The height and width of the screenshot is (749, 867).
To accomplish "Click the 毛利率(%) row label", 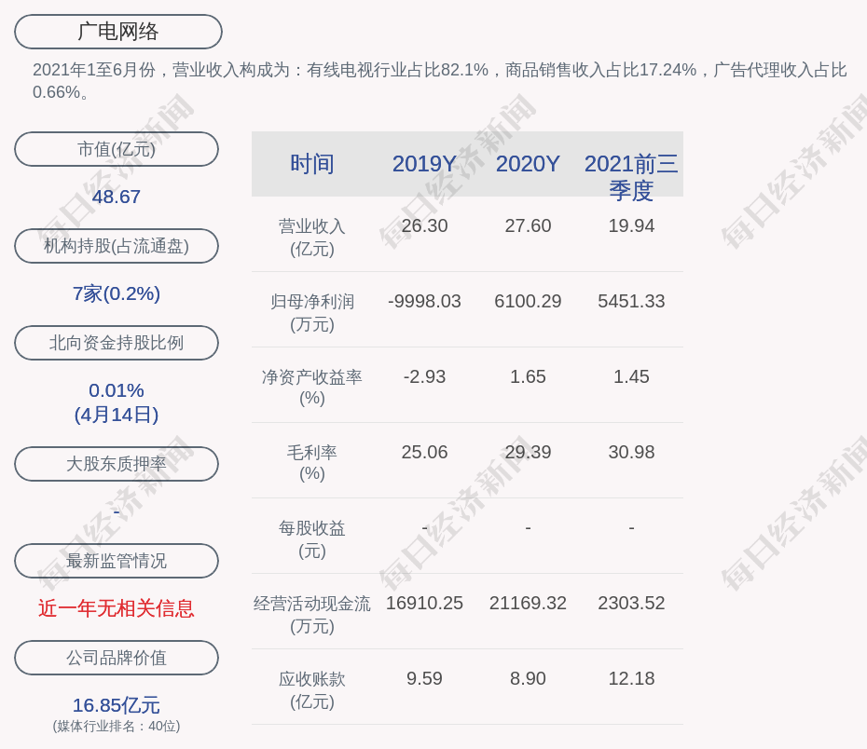I will [312, 463].
